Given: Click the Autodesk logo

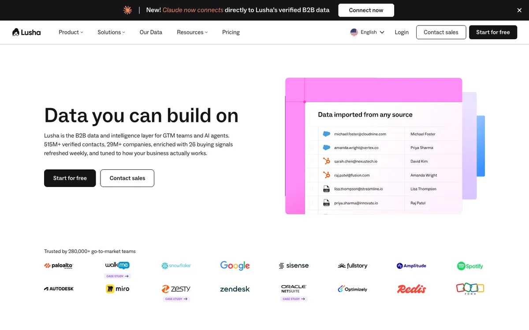Looking at the screenshot, I should 59,289.
